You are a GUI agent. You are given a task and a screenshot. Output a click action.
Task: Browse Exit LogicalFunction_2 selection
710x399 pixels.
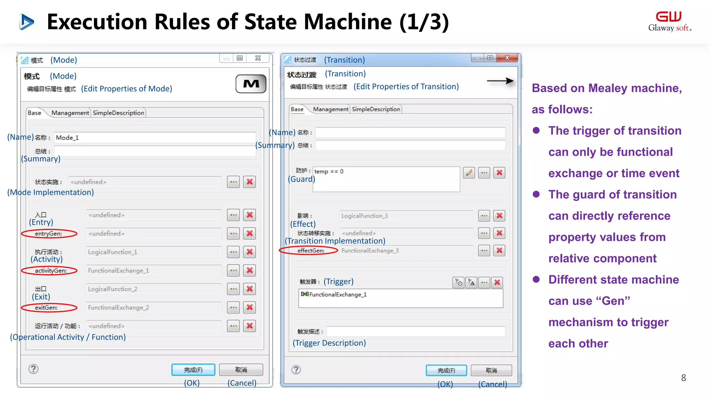tap(233, 289)
